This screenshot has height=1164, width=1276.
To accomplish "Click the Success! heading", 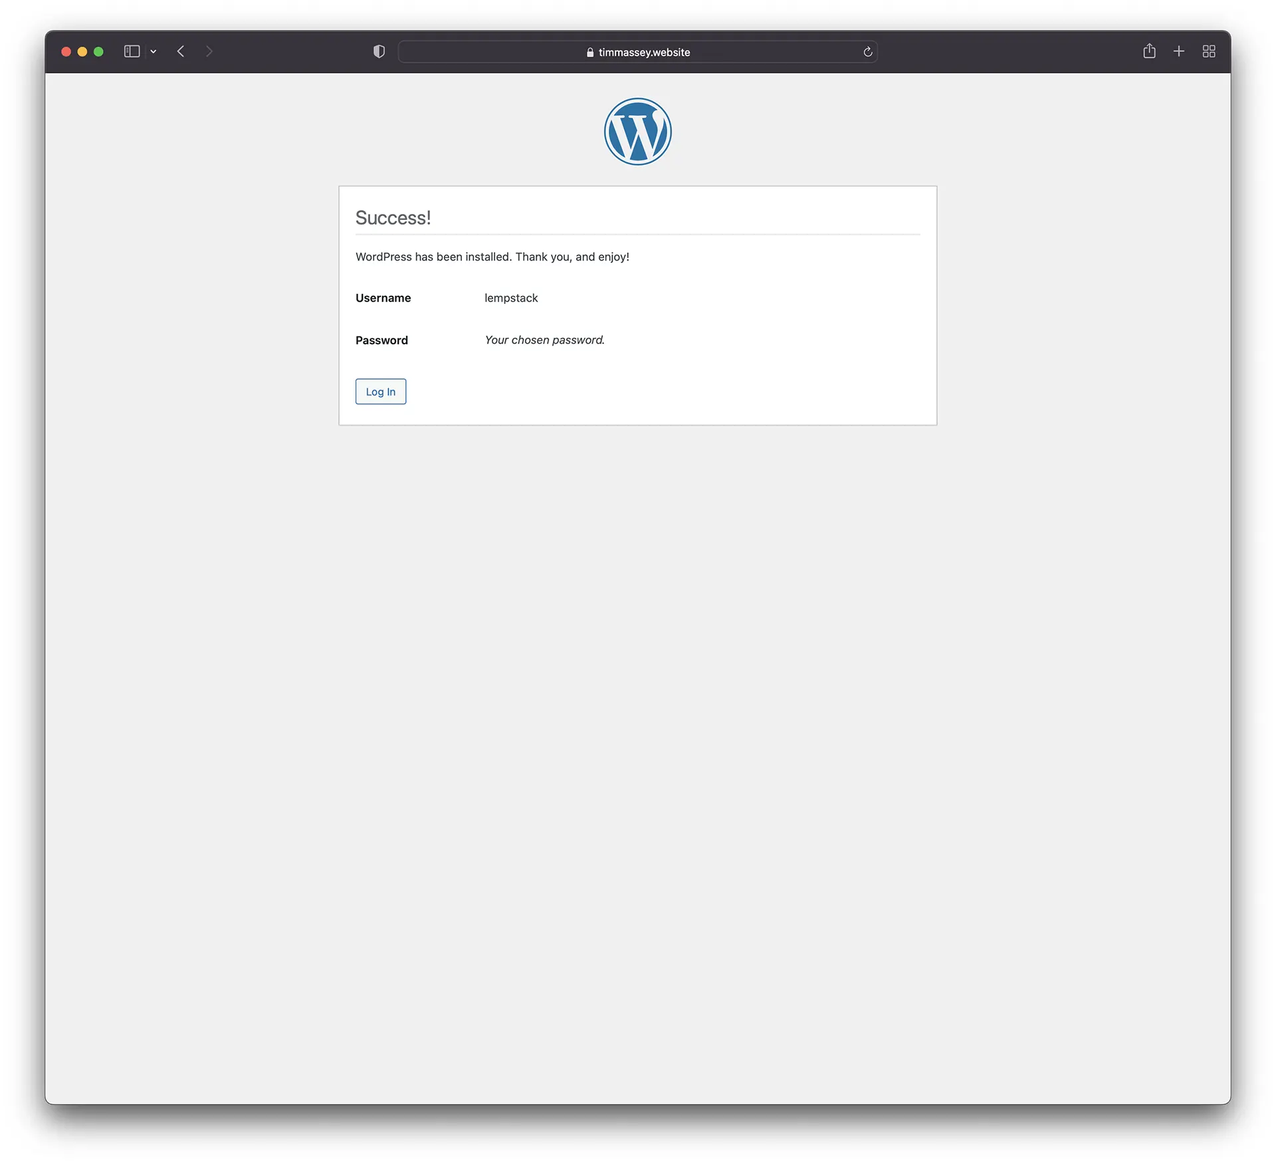I will [393, 218].
